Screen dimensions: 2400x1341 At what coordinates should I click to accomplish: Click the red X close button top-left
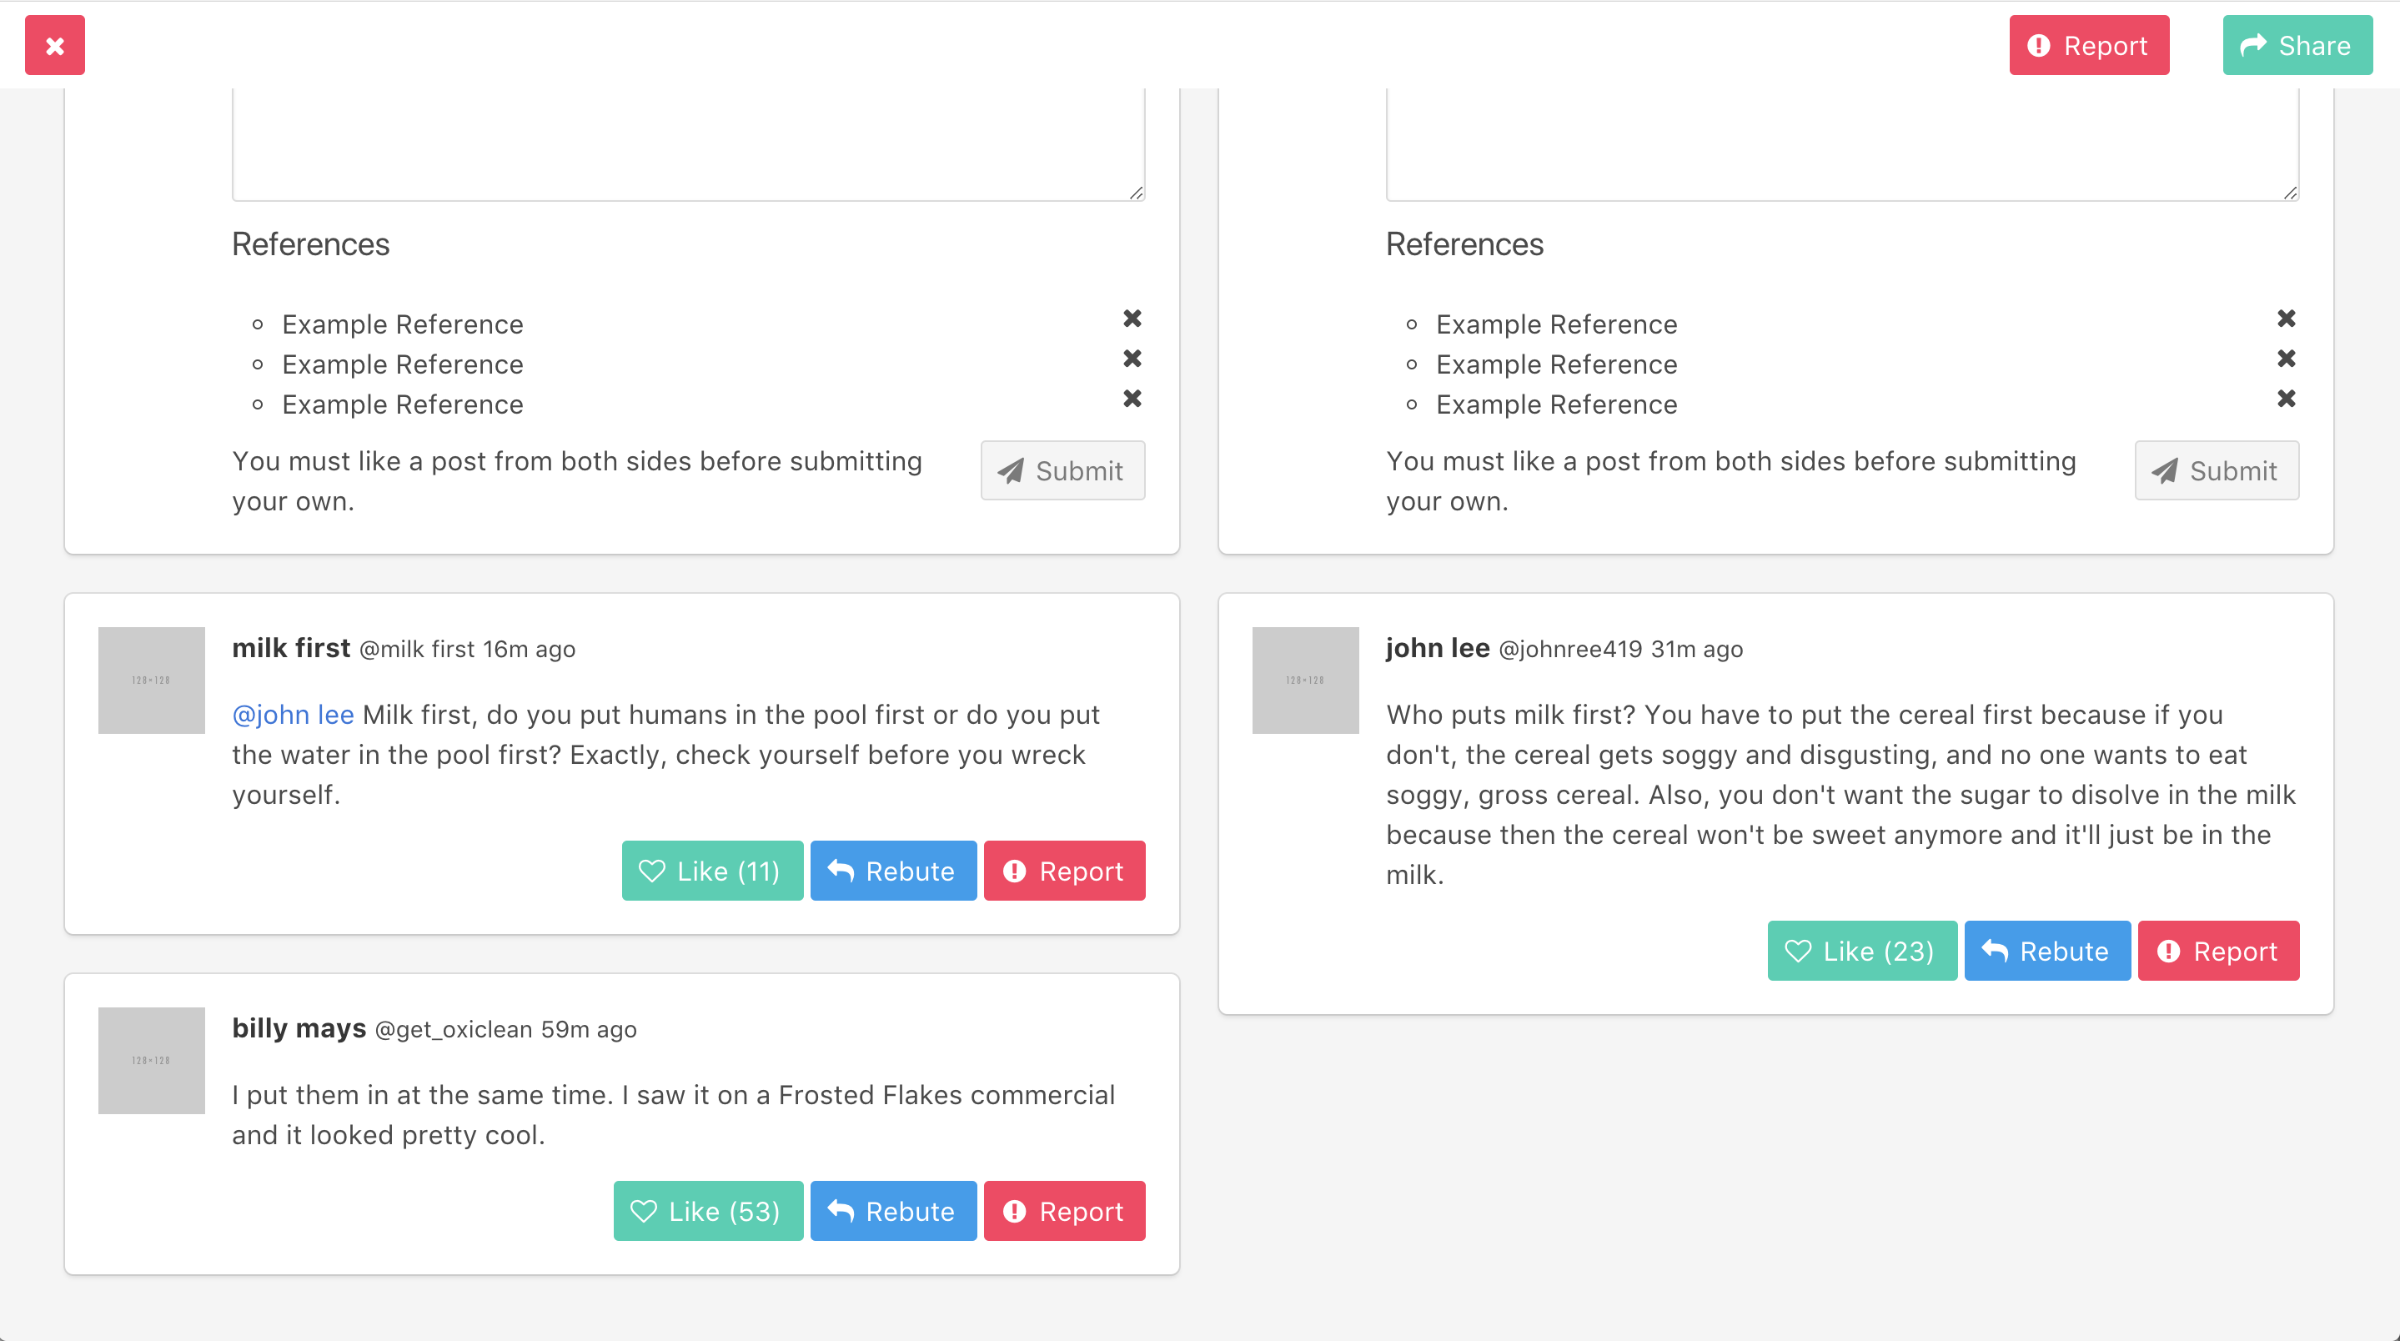pyautogui.click(x=55, y=46)
